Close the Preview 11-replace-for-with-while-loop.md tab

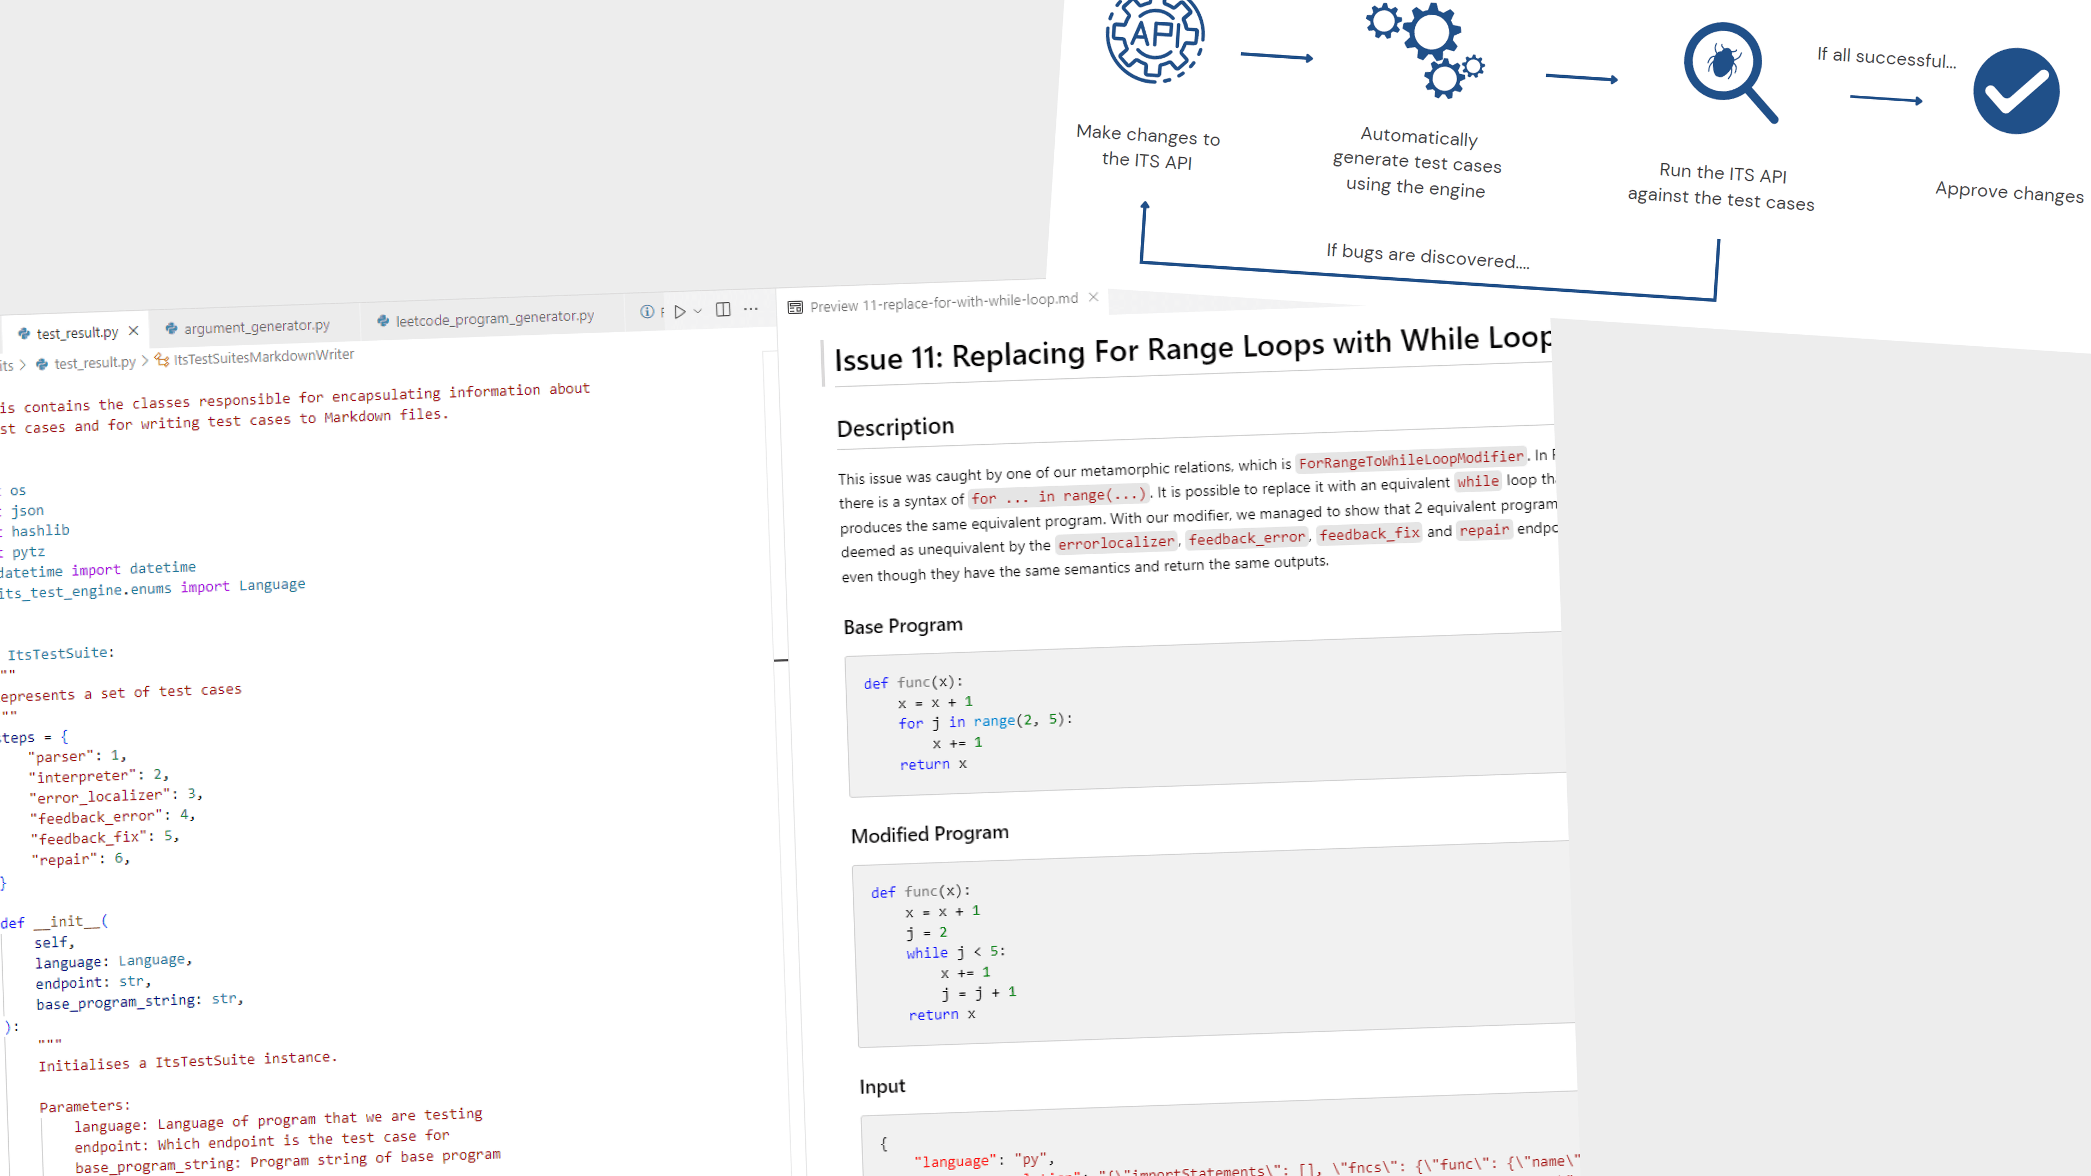point(1093,297)
